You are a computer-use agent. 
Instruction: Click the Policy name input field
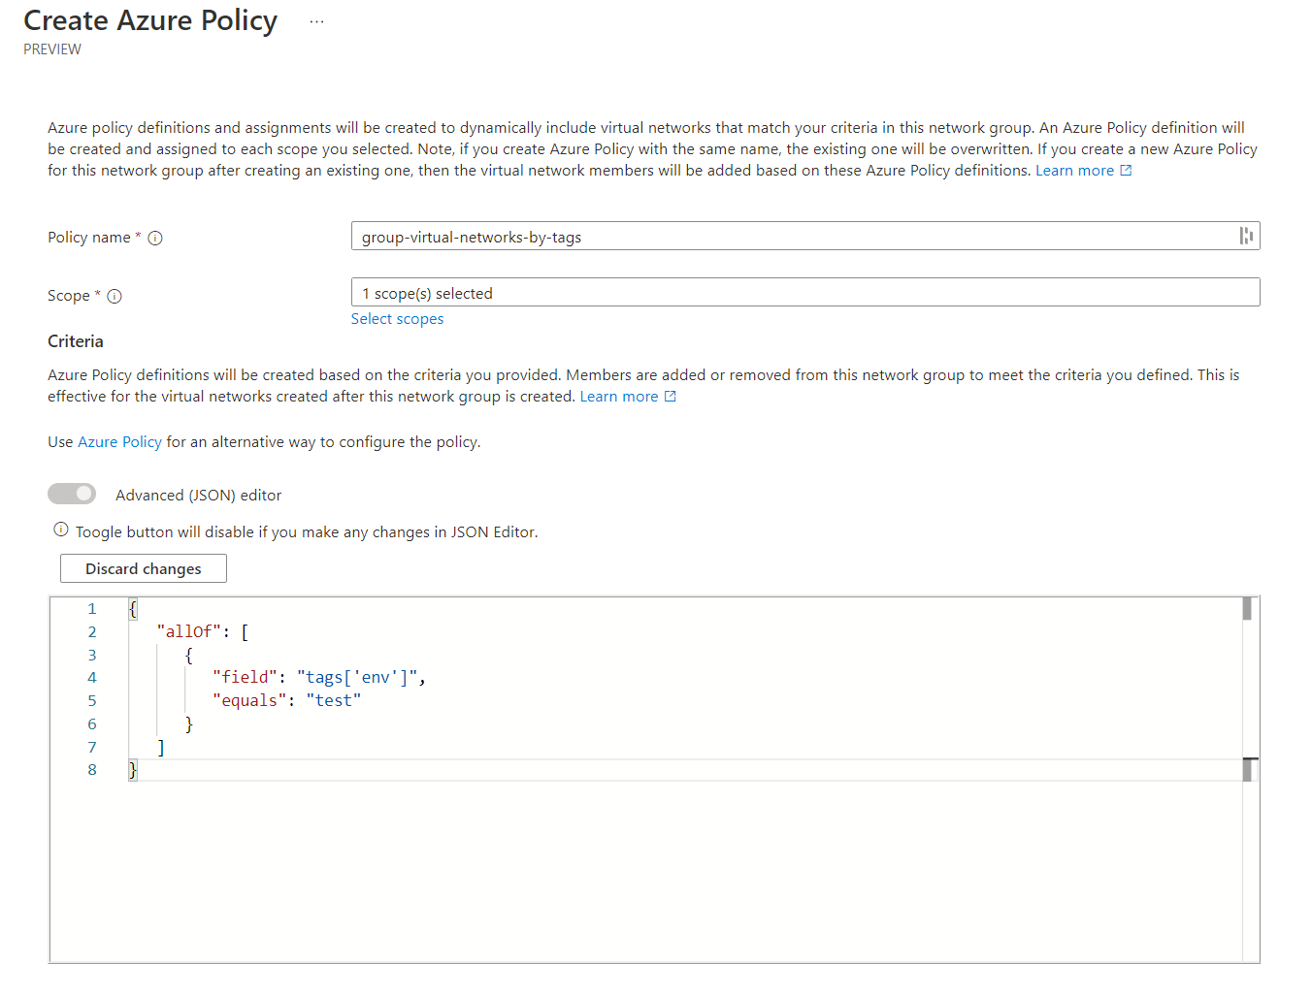pos(805,236)
